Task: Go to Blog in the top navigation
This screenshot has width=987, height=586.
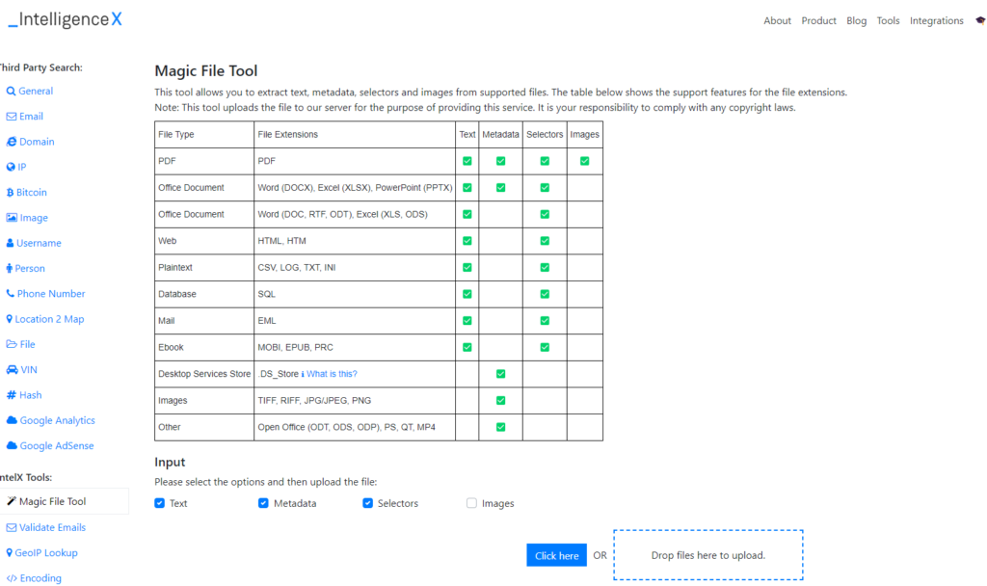Action: 857,21
